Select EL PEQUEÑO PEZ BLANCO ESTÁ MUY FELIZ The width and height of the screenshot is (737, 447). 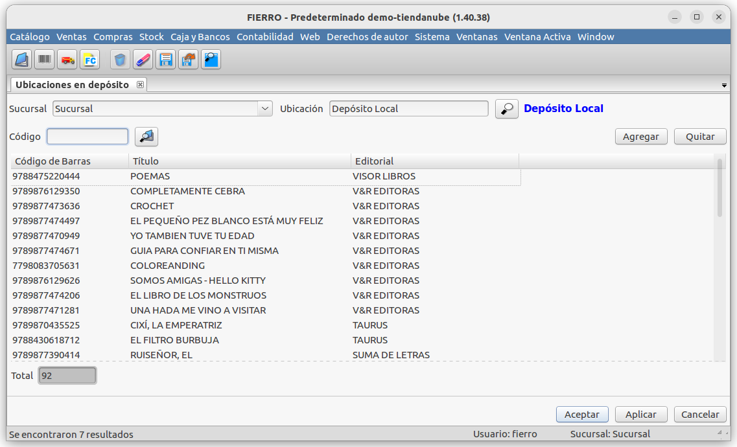[266, 221]
